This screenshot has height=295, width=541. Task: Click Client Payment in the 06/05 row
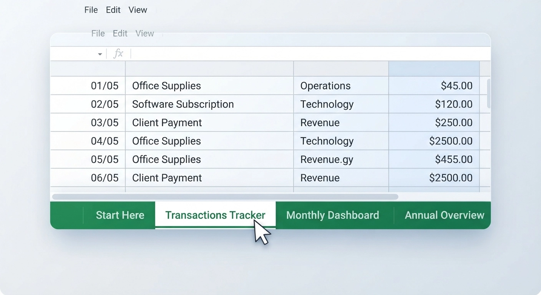click(209, 178)
